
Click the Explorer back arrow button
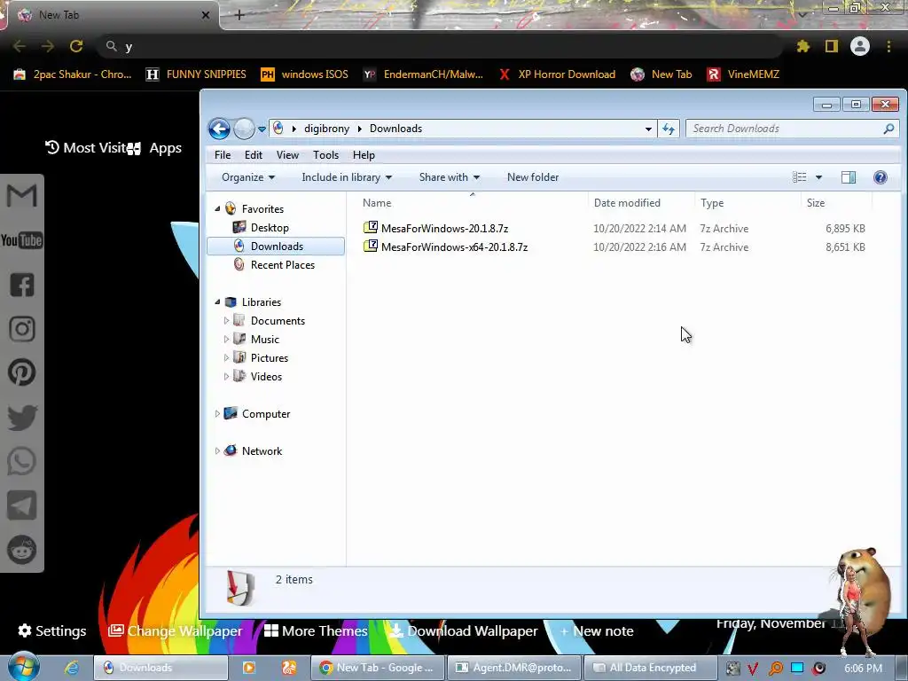(x=220, y=129)
